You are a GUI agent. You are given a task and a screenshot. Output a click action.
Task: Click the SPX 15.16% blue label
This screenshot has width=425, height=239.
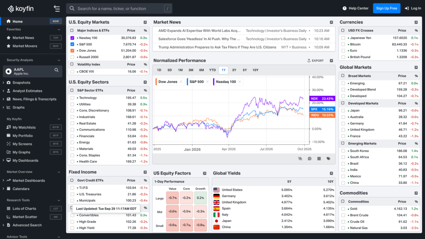point(322,109)
